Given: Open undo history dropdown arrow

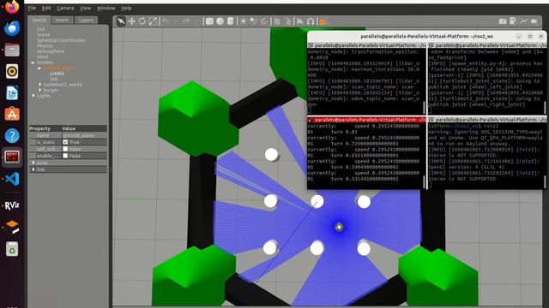Looking at the screenshot, I should [176, 21].
